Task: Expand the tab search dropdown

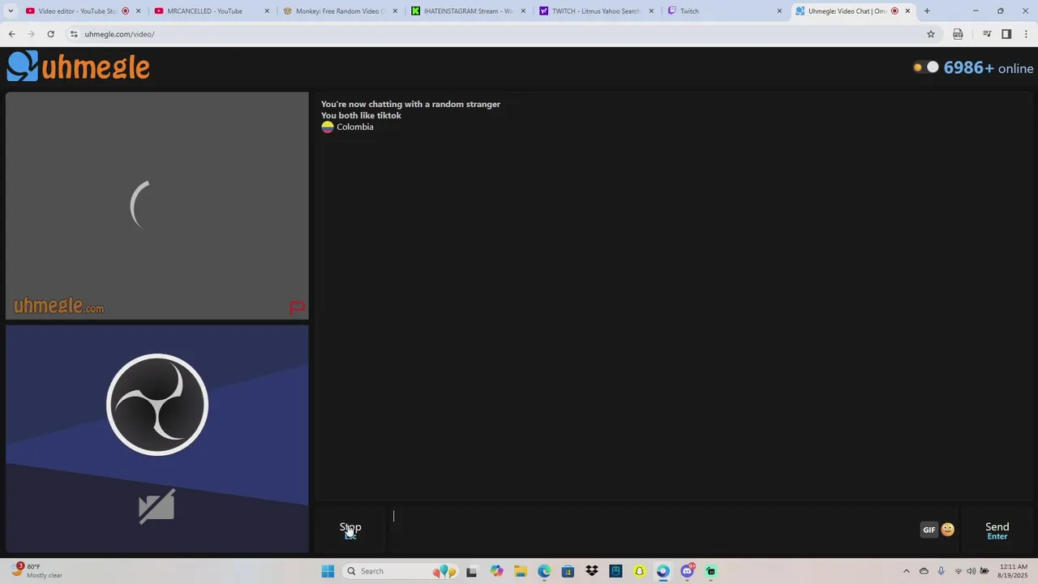Action: [10, 11]
